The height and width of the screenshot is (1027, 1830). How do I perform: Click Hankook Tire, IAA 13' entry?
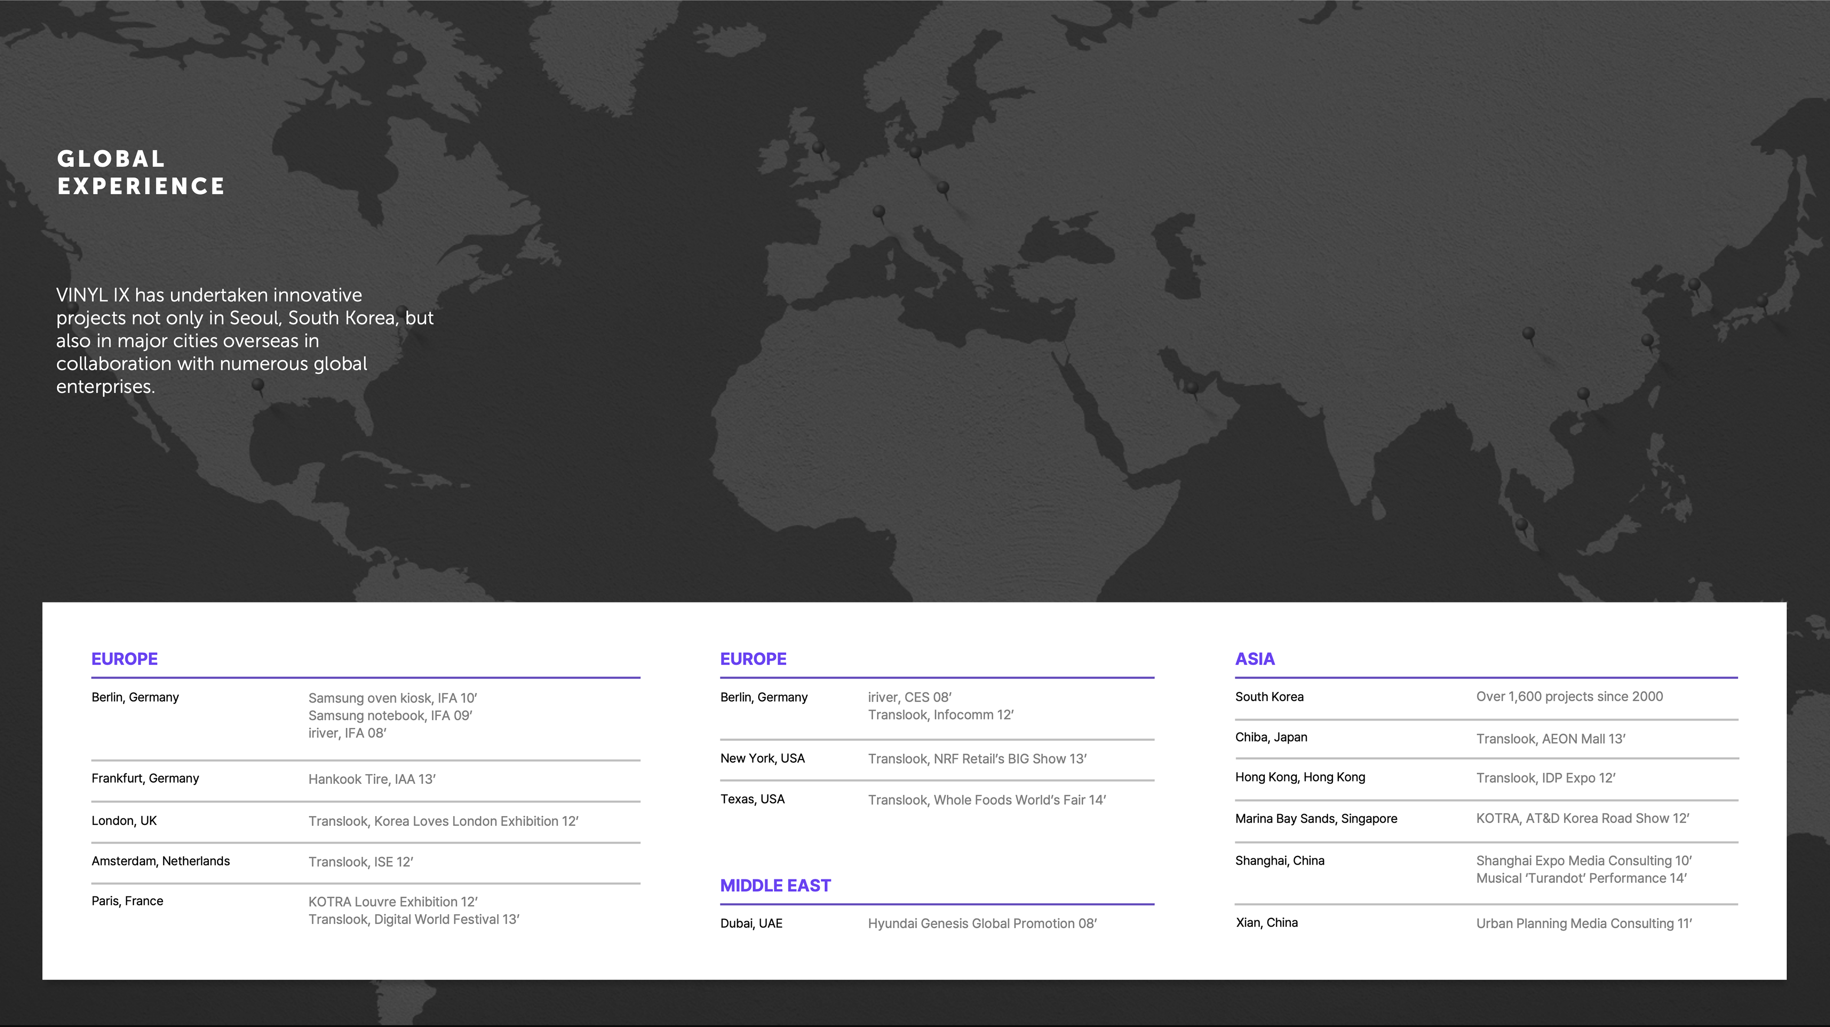[372, 779]
